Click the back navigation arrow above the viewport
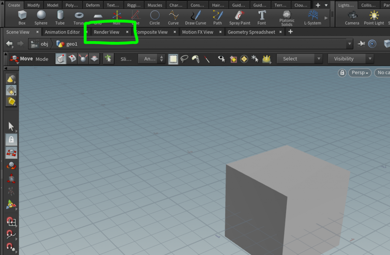 click(9, 43)
